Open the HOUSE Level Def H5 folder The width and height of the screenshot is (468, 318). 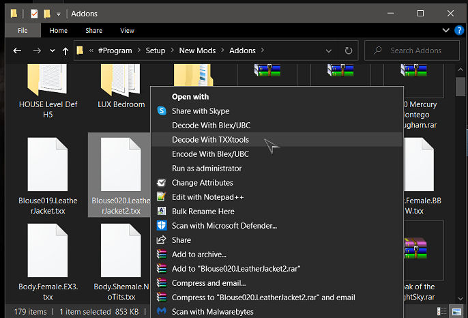pyautogui.click(x=48, y=91)
